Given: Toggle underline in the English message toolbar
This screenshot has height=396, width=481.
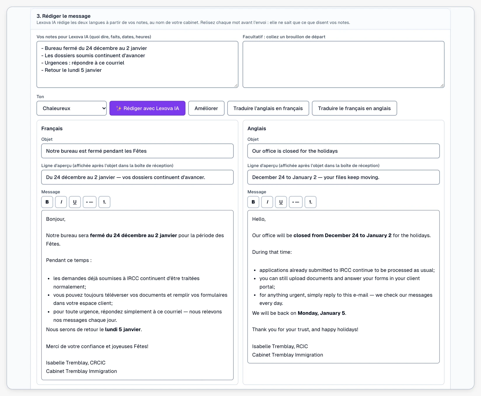Looking at the screenshot, I should pos(281,202).
